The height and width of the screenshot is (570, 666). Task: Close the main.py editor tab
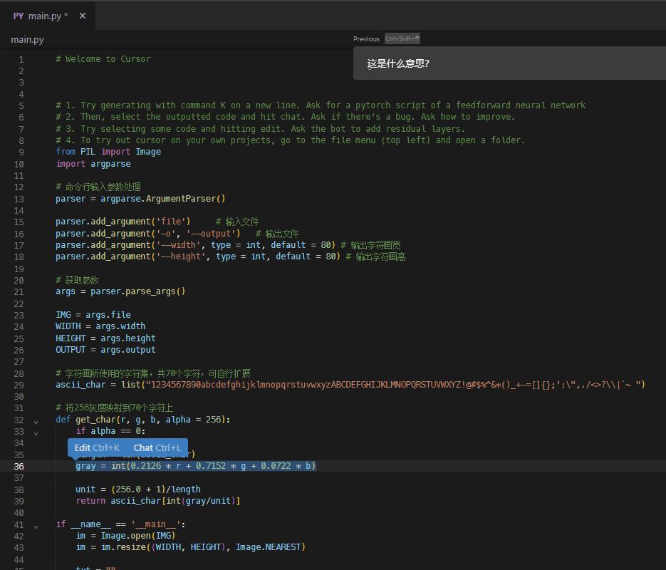point(83,16)
